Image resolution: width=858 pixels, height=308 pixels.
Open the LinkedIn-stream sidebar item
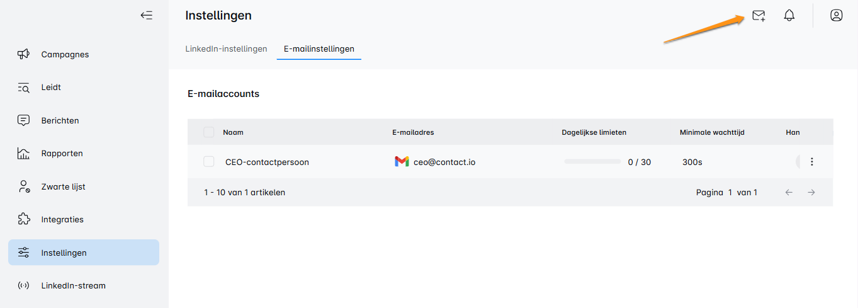(73, 285)
